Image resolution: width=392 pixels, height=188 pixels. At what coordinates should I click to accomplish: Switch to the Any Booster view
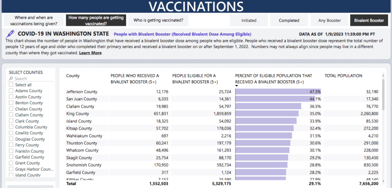[x=329, y=21]
